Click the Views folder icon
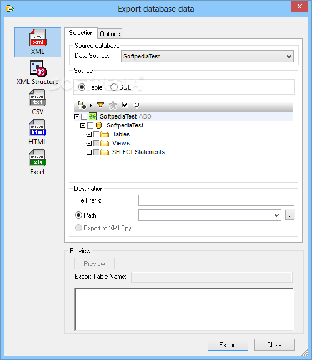The height and width of the screenshot is (360, 312). tap(105, 143)
